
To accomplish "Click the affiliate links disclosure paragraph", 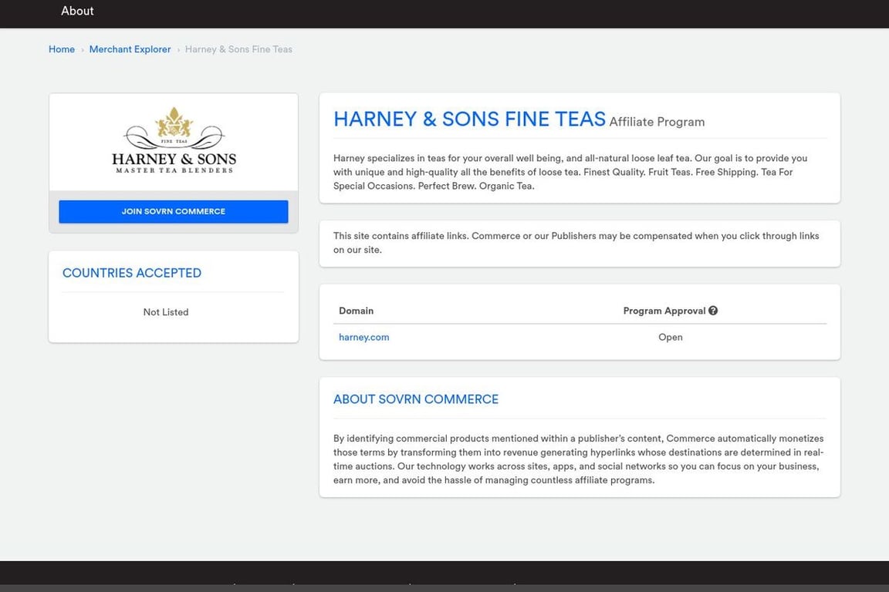I will [x=576, y=243].
